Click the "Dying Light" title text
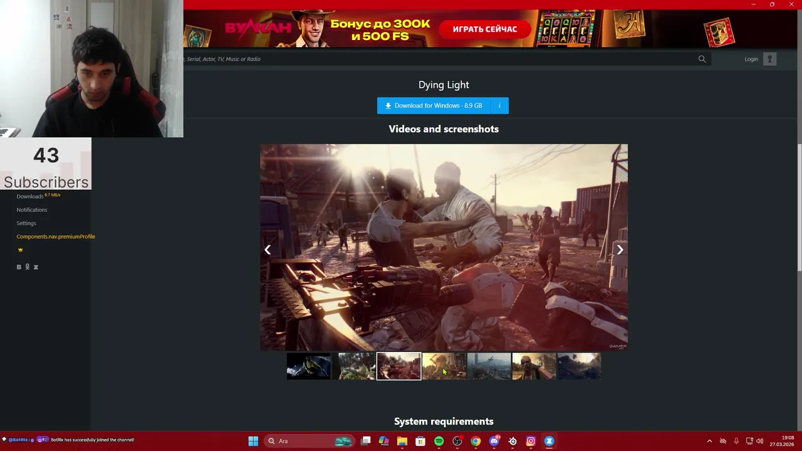This screenshot has height=451, width=802. click(444, 85)
